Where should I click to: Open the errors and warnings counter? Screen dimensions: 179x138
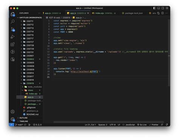pyautogui.click(x=37, y=125)
